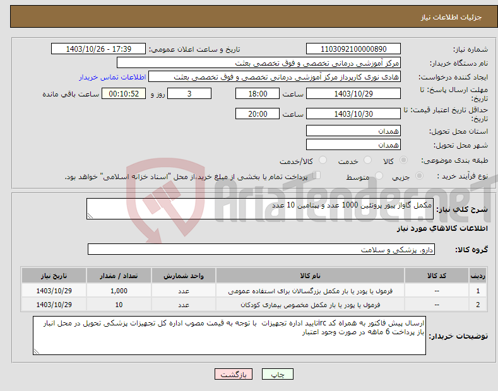The height and width of the screenshot is (391, 498).
Task: Click the response deadline date 1403/10/29 field
Action: coord(353,93)
